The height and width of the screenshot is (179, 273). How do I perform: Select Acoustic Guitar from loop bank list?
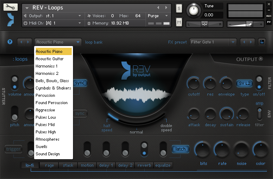[x=54, y=59]
